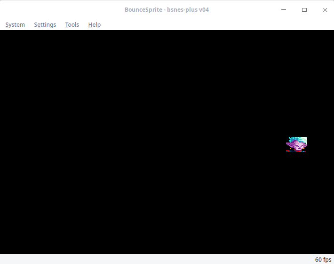334x264 pixels.
Task: Close the BounceSprite emulator window
Action: pyautogui.click(x=325, y=10)
